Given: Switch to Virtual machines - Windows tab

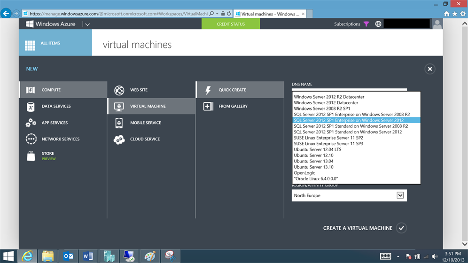Looking at the screenshot, I should coord(270,14).
